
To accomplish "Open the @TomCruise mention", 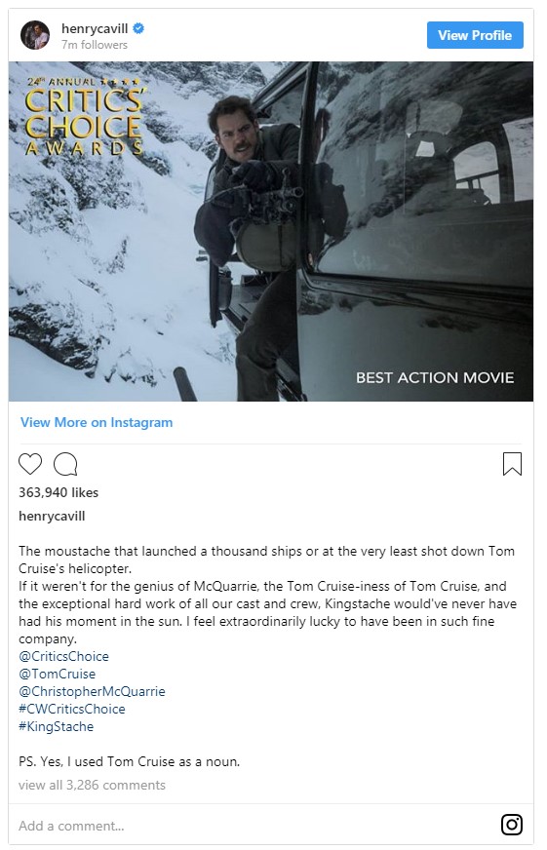I will 57,674.
